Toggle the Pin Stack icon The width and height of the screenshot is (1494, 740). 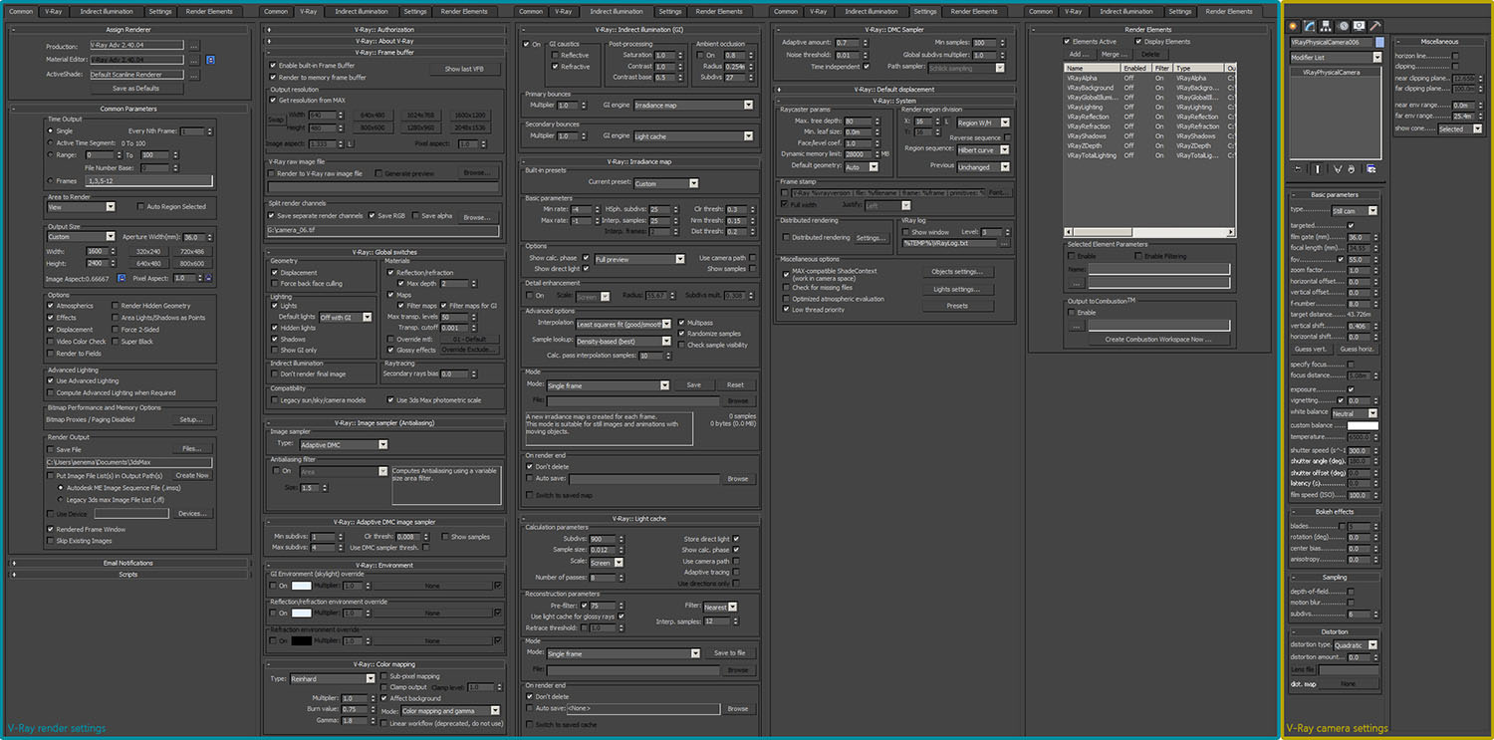pos(1296,169)
